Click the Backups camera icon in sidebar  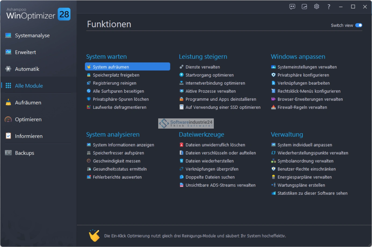8,153
